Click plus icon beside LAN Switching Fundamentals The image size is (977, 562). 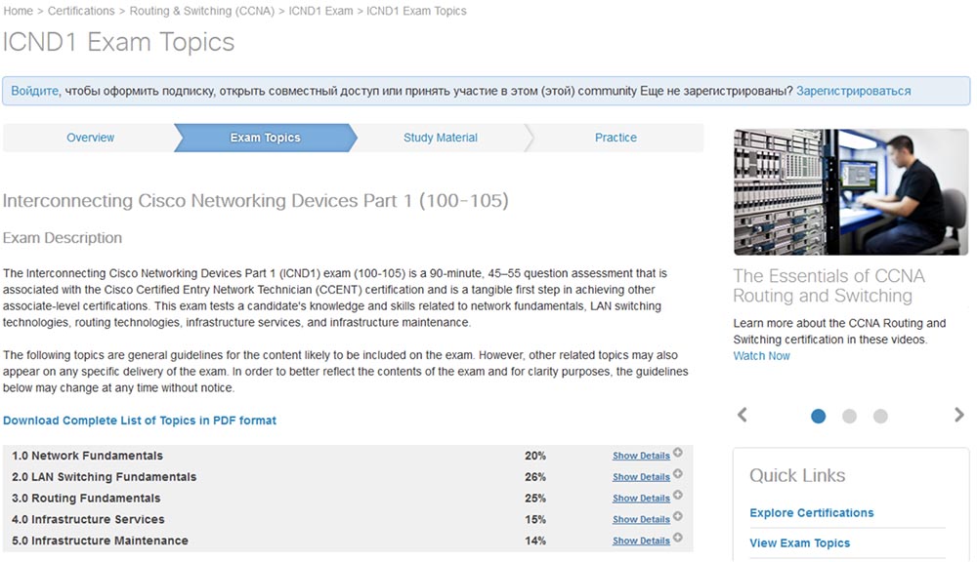[x=678, y=475]
